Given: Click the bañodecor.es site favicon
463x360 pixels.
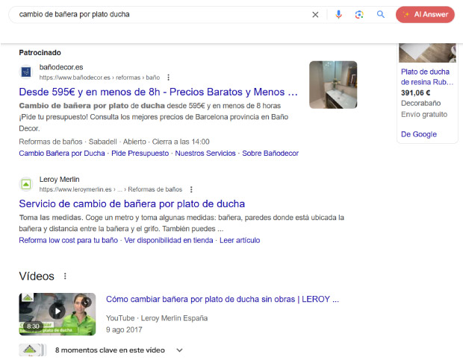Looking at the screenshot, I should point(26,72).
